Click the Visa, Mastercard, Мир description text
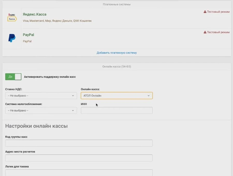 pos(57,21)
